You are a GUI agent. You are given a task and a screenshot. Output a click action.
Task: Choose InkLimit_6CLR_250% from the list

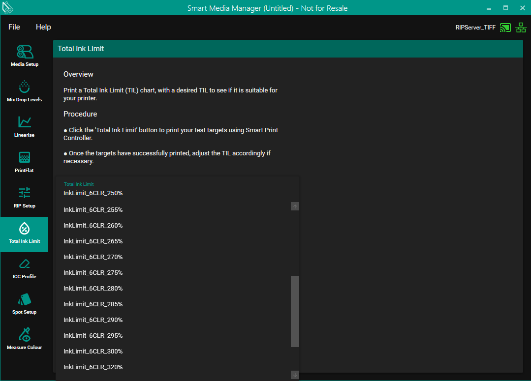pos(93,193)
